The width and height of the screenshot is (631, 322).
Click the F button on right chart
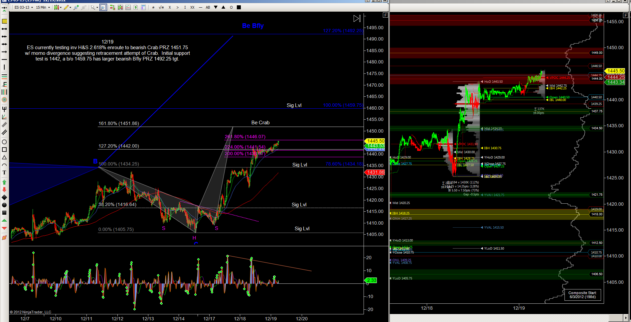[x=625, y=15]
